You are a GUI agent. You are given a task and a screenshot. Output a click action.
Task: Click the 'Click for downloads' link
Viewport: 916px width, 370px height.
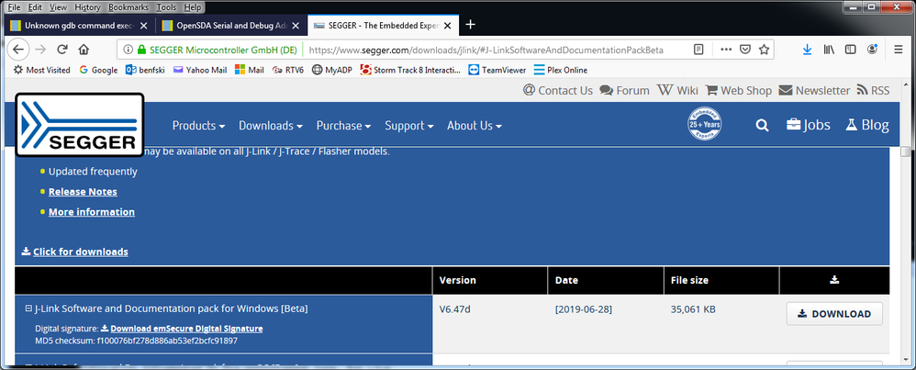click(80, 252)
